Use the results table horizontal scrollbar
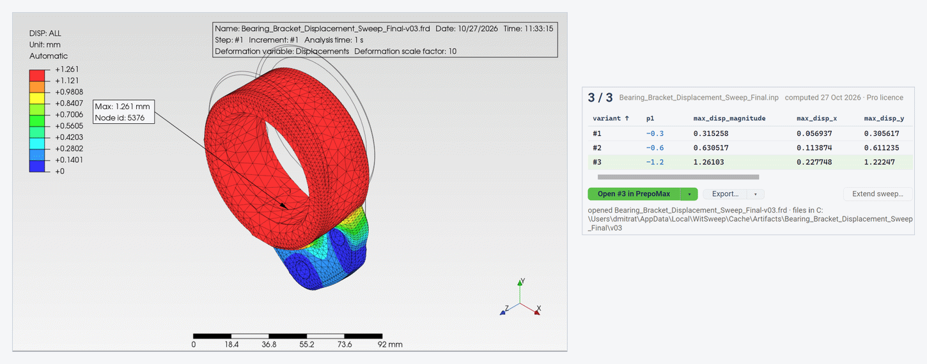The image size is (927, 364). point(678,177)
